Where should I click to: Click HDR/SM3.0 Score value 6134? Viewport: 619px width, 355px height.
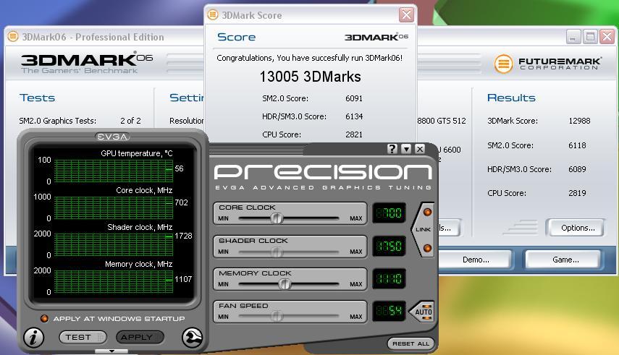click(x=354, y=116)
